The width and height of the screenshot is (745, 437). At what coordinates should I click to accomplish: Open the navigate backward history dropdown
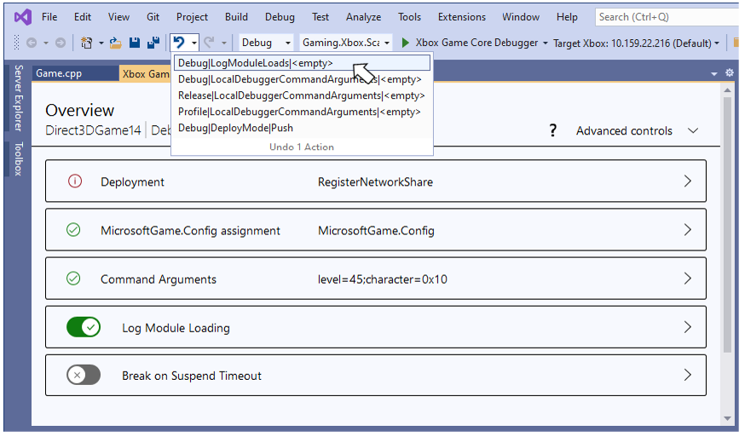[46, 43]
